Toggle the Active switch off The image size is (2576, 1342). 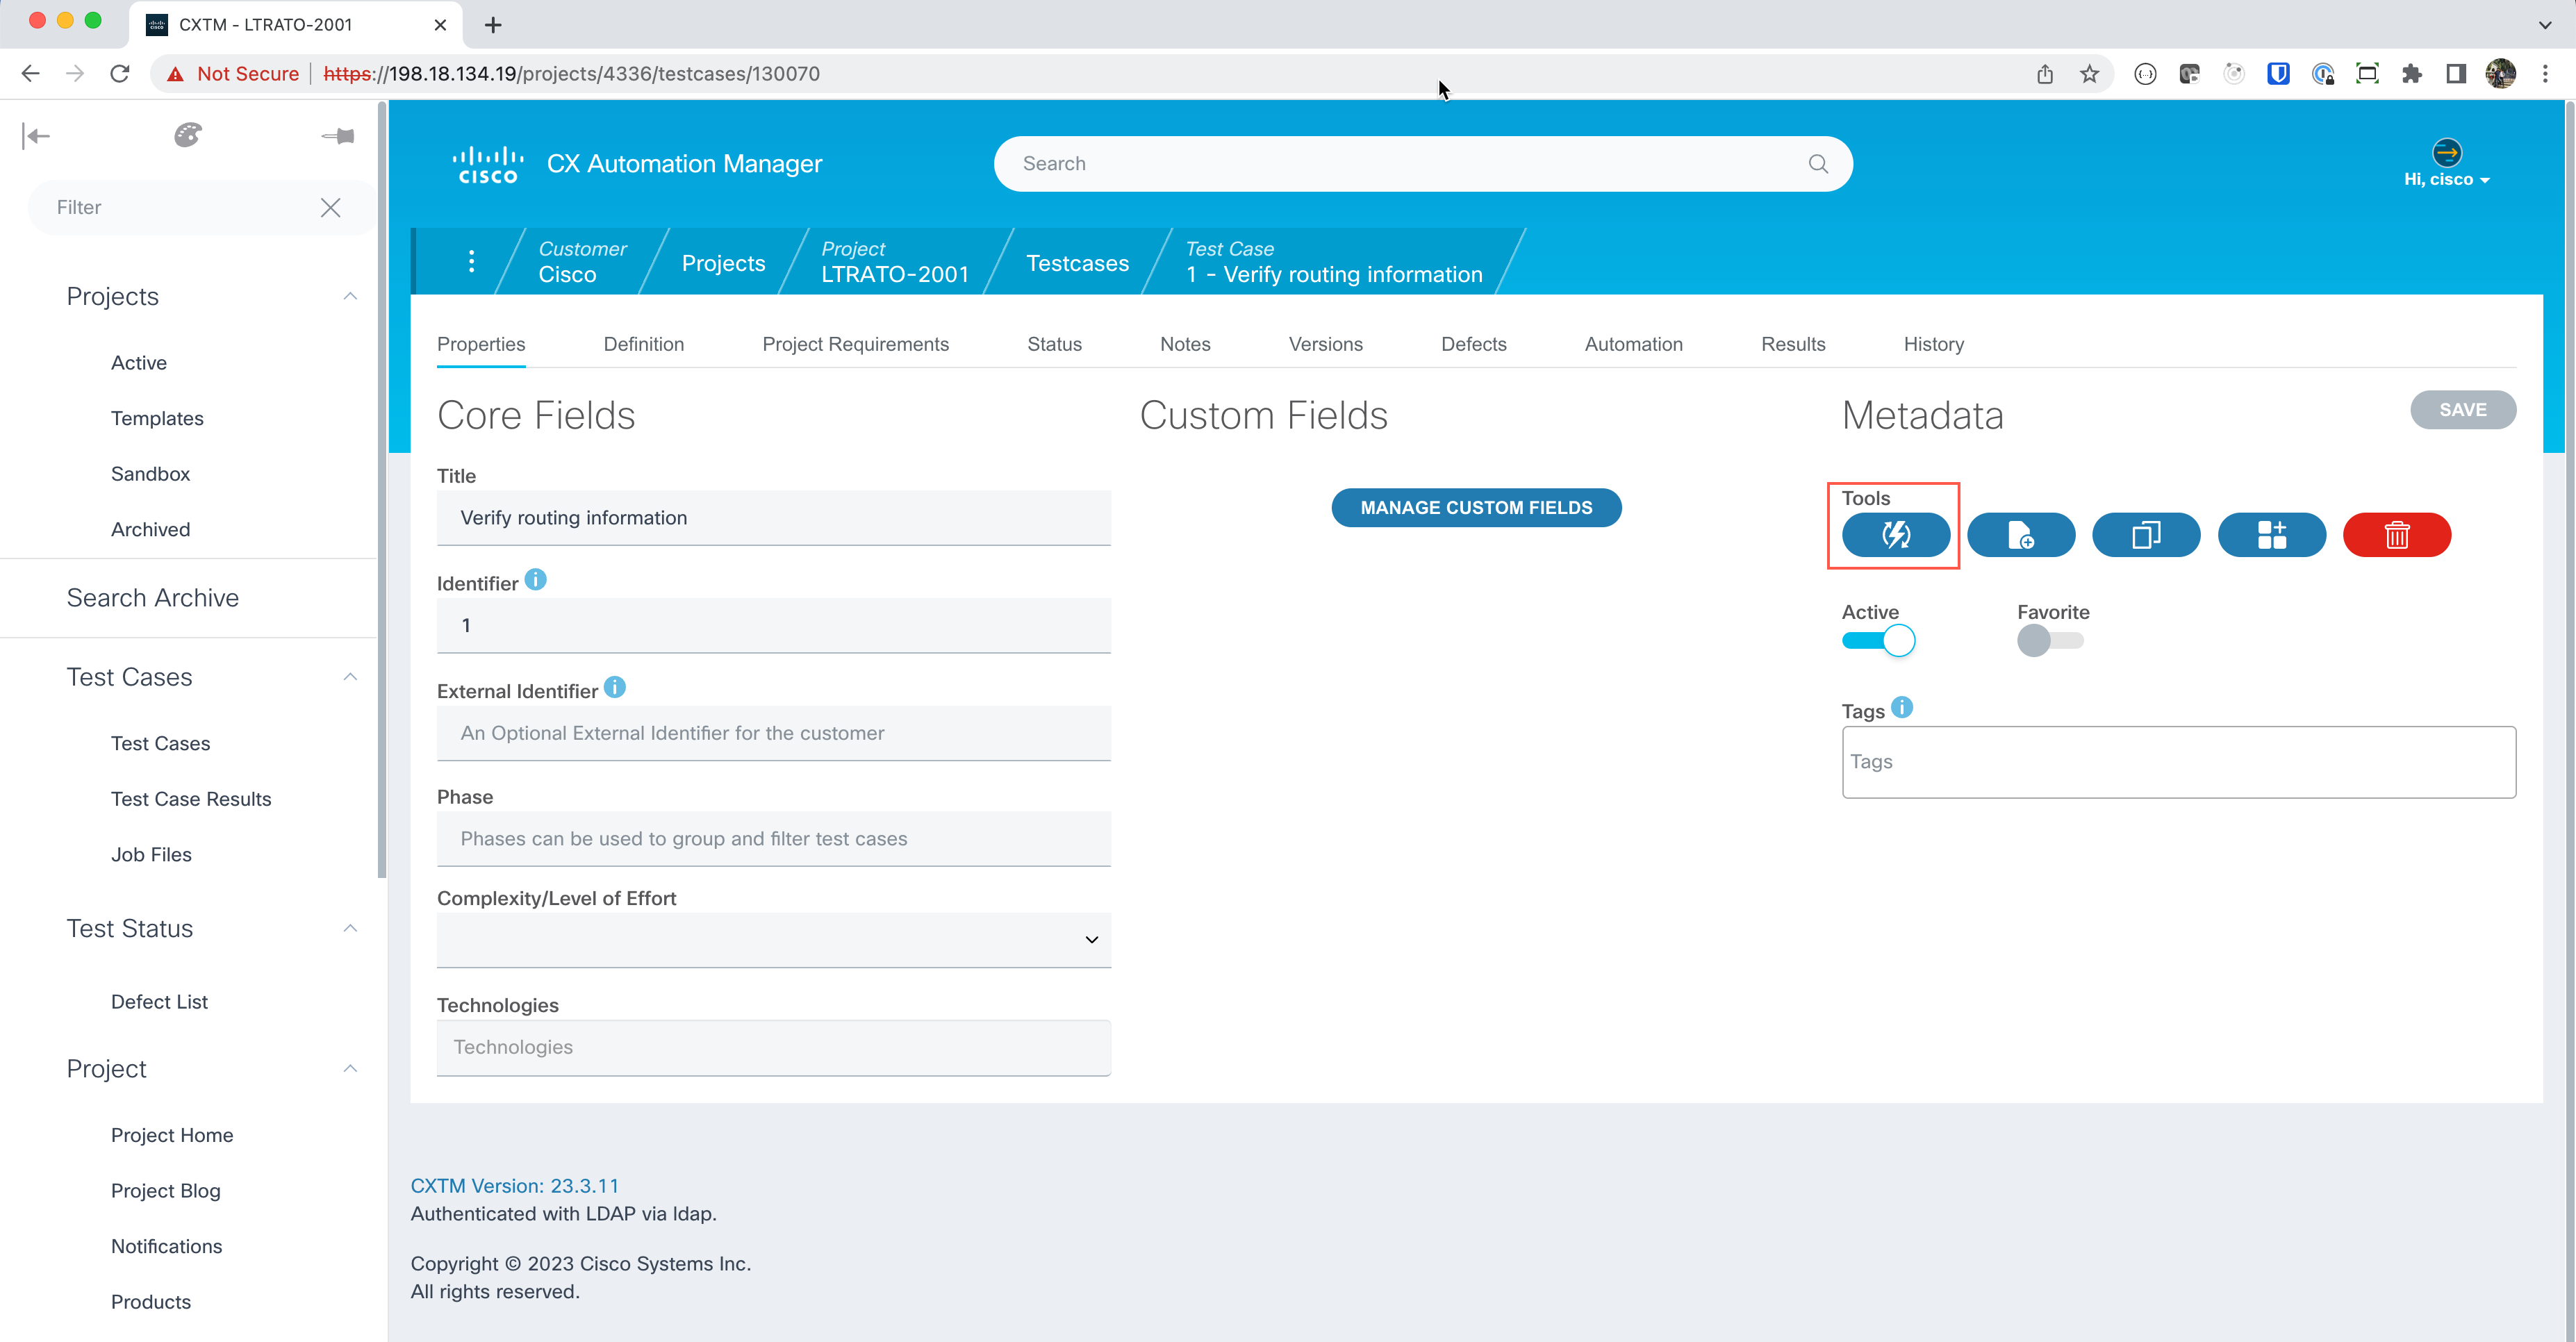pyautogui.click(x=1878, y=640)
